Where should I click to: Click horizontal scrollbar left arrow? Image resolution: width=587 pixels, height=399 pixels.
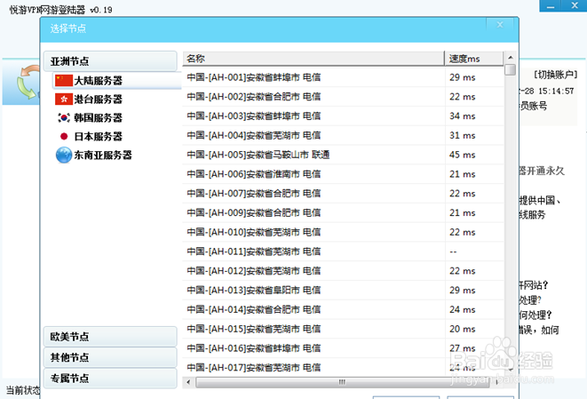click(188, 382)
